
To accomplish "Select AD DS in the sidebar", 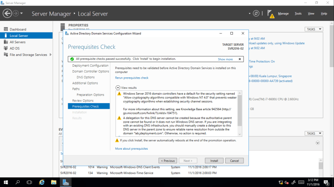I will (x=14, y=48).
